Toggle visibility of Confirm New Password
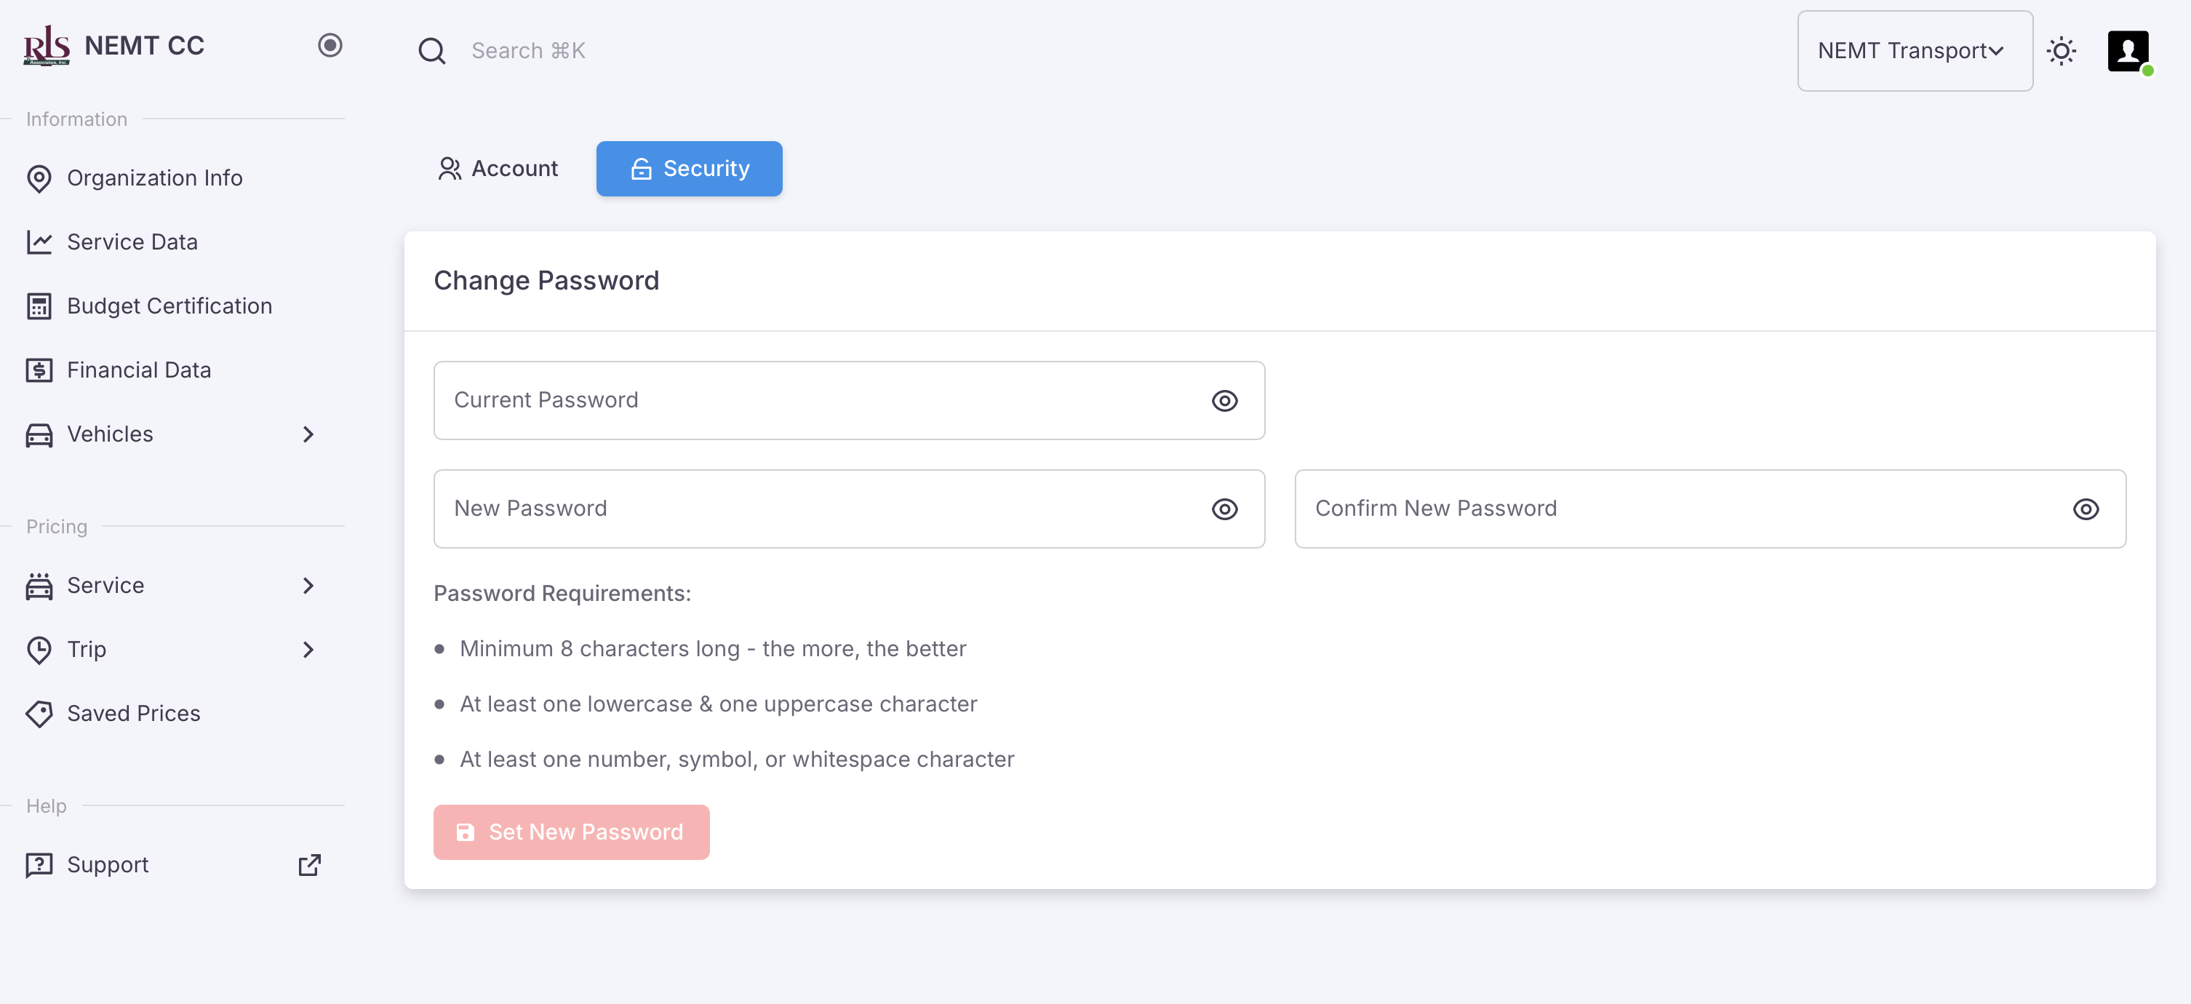This screenshot has width=2191, height=1004. pos(2085,509)
